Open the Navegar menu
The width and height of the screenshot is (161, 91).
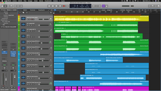click(x=30, y=1)
